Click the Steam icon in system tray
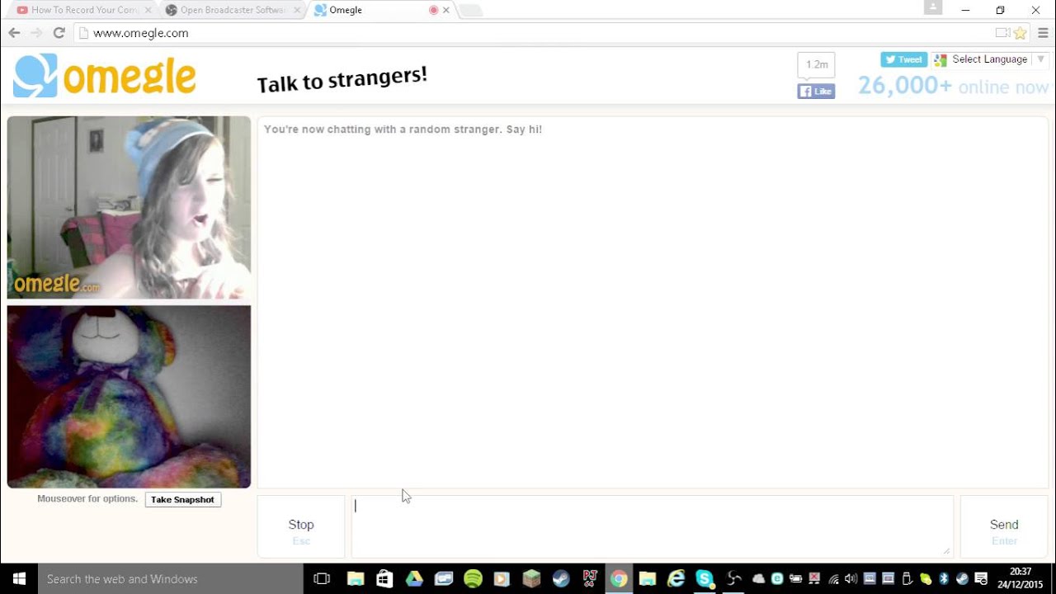 tap(962, 578)
